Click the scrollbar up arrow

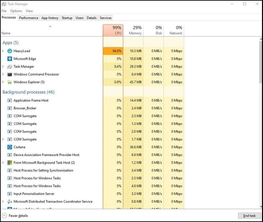[261, 39]
